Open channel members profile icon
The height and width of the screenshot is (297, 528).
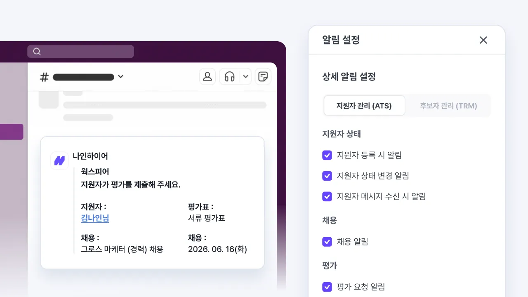coord(207,76)
